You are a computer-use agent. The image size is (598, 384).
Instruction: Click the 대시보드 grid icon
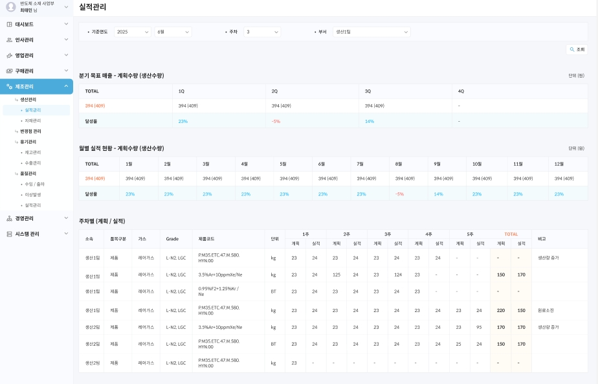coord(9,25)
